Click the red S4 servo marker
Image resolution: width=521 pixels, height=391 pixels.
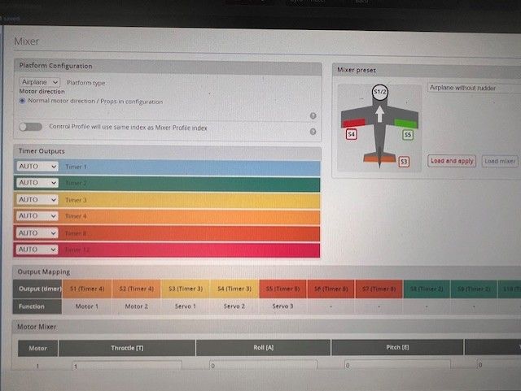pos(352,133)
